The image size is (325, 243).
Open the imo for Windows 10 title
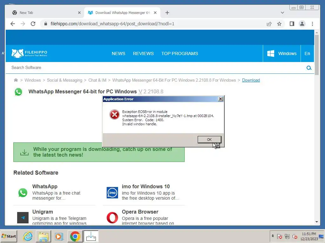tap(146, 186)
